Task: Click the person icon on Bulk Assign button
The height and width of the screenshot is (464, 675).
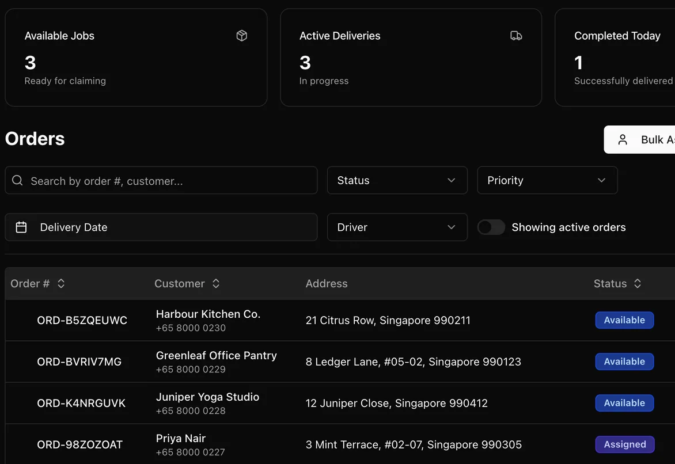Action: pyautogui.click(x=623, y=139)
